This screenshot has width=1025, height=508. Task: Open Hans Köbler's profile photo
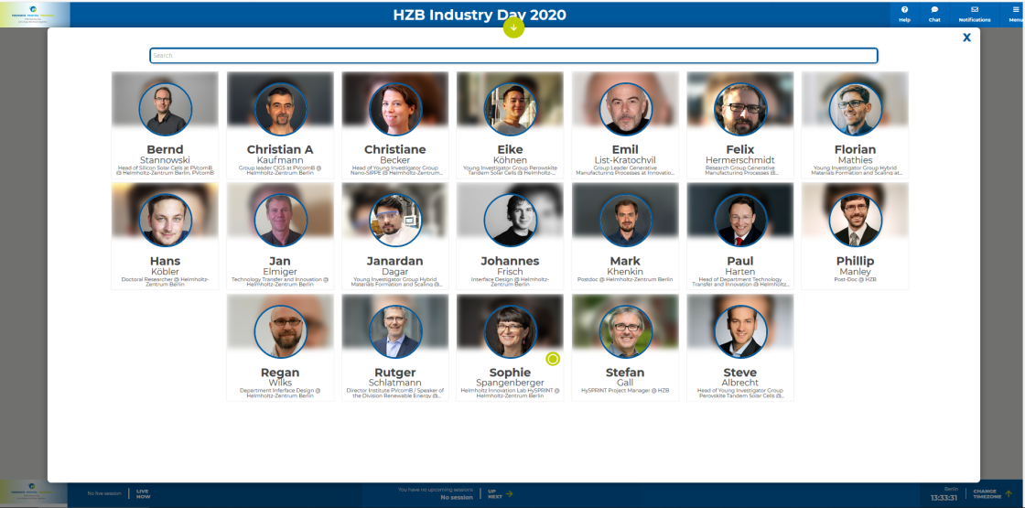166,221
